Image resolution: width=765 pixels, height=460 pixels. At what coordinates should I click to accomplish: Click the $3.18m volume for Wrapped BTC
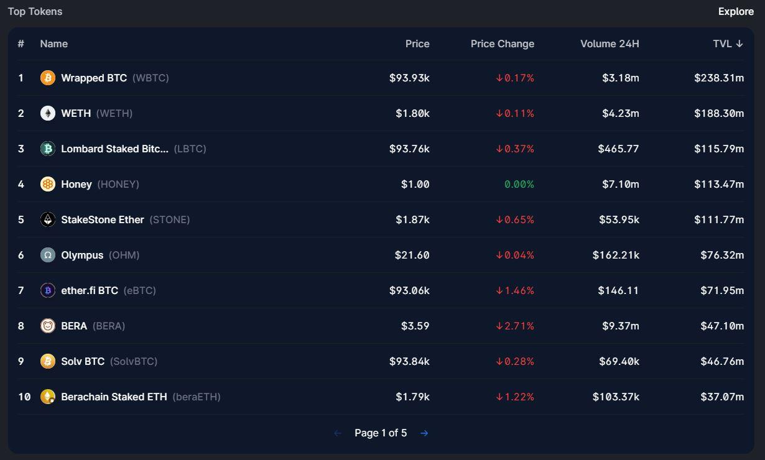(x=621, y=78)
